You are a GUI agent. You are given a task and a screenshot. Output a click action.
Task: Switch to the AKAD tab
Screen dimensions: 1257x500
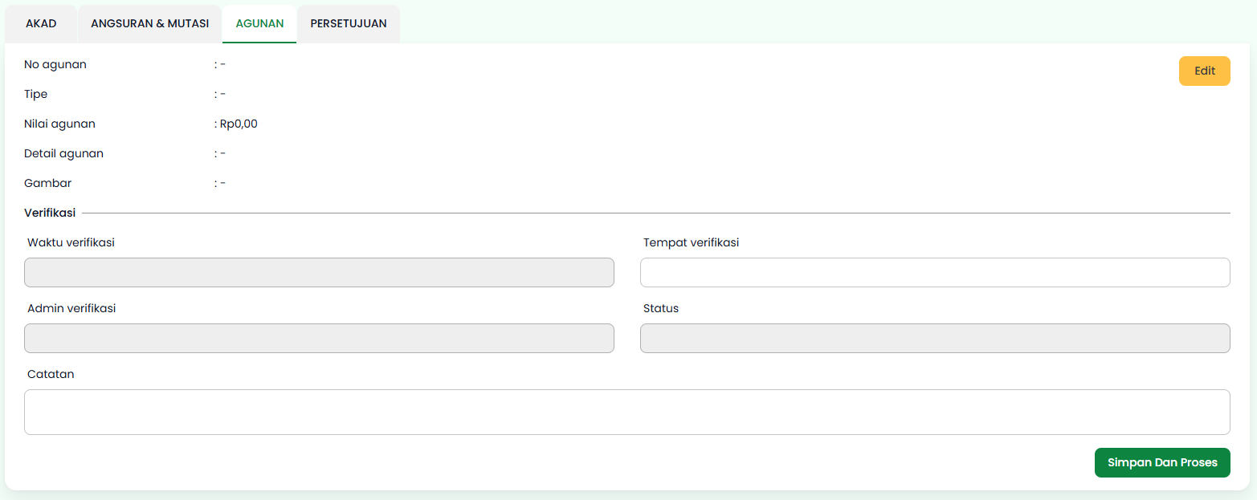[41, 24]
